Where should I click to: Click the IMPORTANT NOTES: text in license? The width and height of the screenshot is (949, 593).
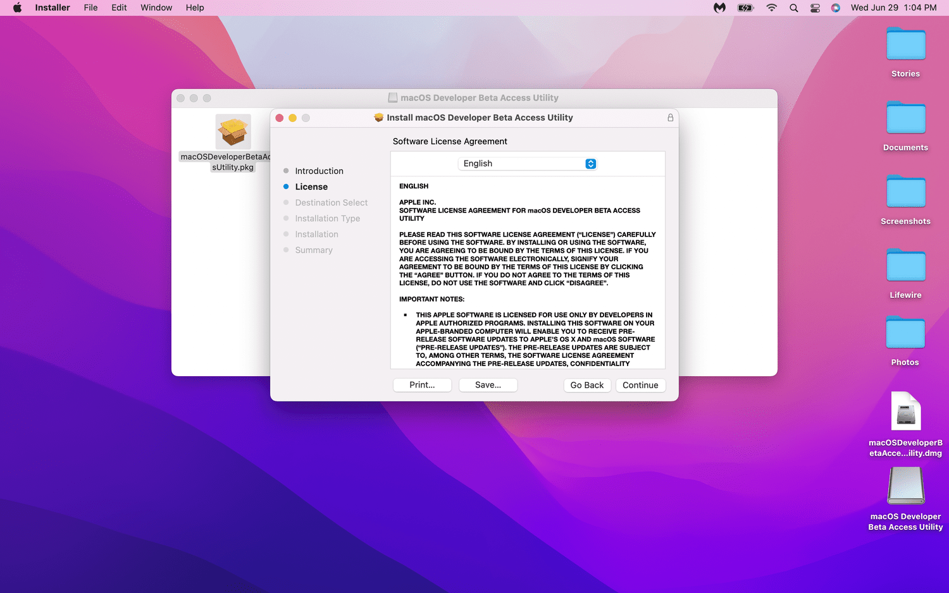pyautogui.click(x=431, y=299)
